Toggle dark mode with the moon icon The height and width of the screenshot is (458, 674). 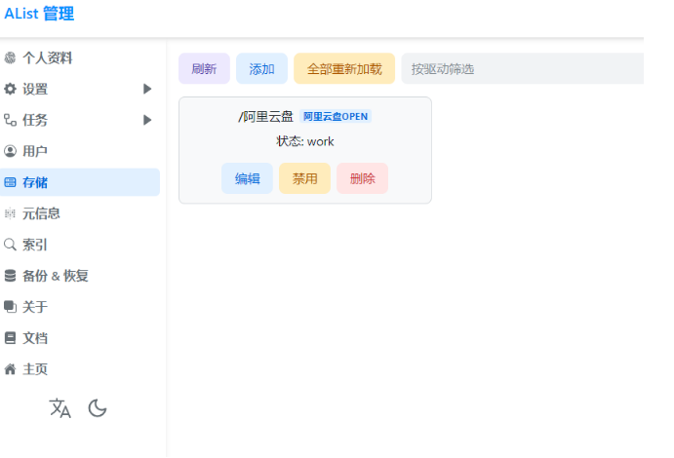[x=98, y=408]
